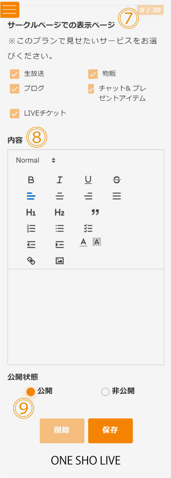
Task: Create a numbered list
Action: (x=31, y=228)
